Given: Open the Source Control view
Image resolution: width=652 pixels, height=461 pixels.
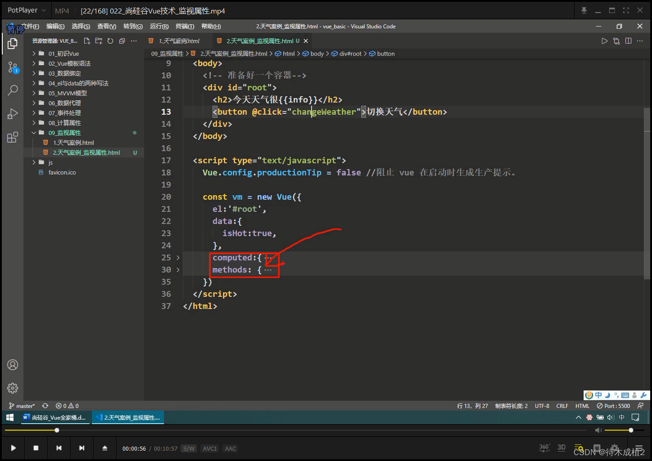Looking at the screenshot, I should (13, 67).
